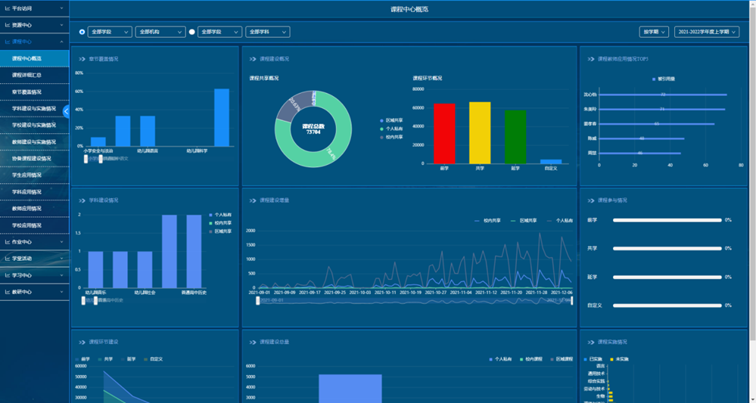Screen dimensions: 756x403
Task: Toggle 校内共享 legend in the donut chart
Action: click(391, 137)
